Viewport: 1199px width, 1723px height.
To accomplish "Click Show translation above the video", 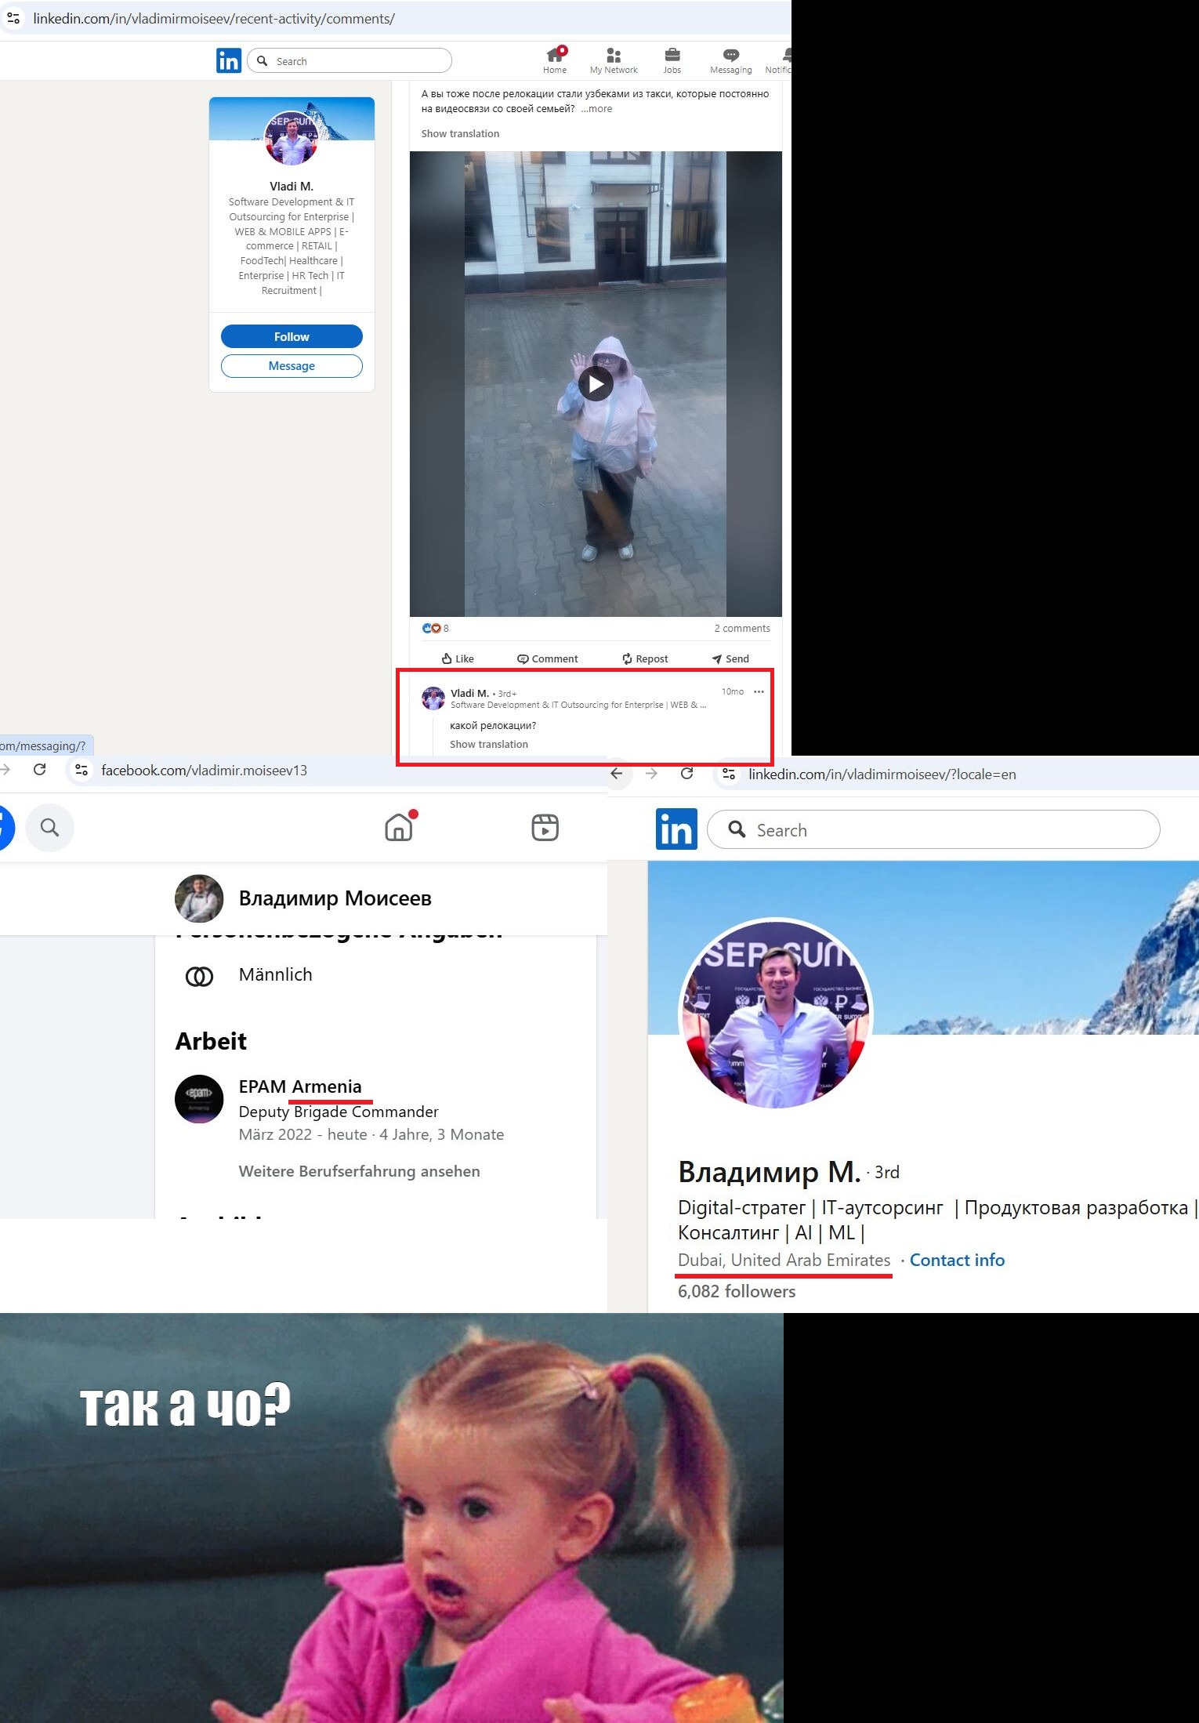I will pyautogui.click(x=460, y=134).
